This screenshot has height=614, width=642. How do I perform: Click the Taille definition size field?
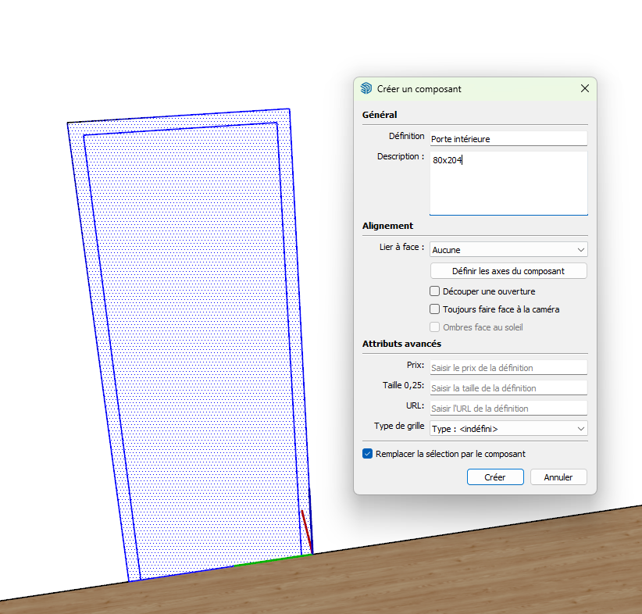(x=508, y=388)
